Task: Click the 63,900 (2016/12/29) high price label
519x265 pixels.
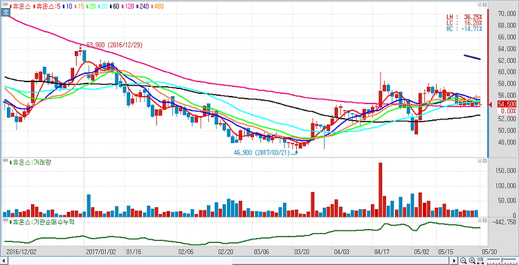Action: tap(114, 46)
